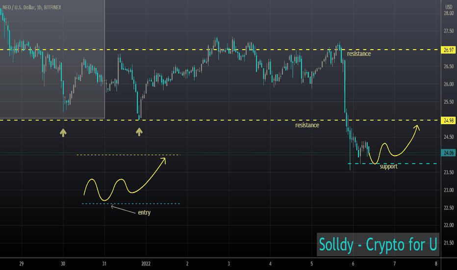The image size is (457, 270).
Task: Click the 26.00 price axis value
Action: click(x=449, y=84)
